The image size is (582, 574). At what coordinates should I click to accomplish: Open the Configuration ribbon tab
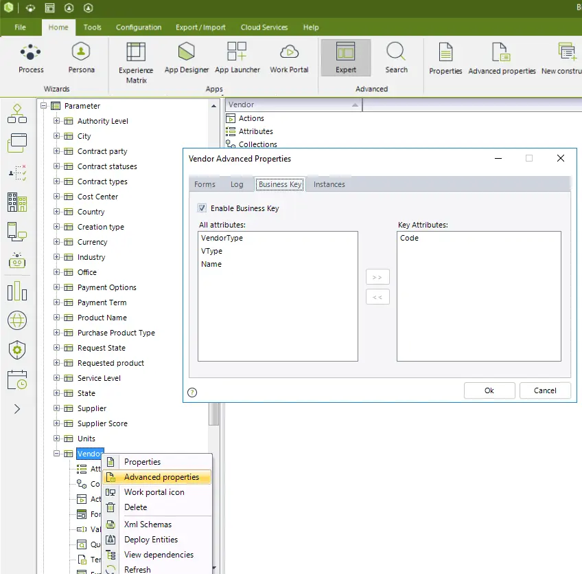coord(139,27)
